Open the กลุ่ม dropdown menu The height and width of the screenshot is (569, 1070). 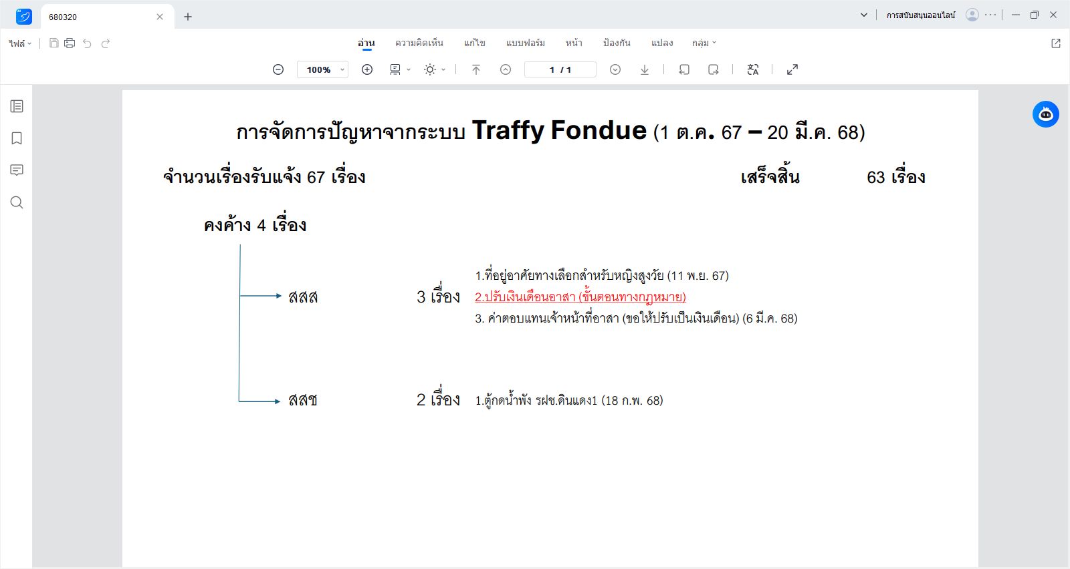tap(704, 43)
